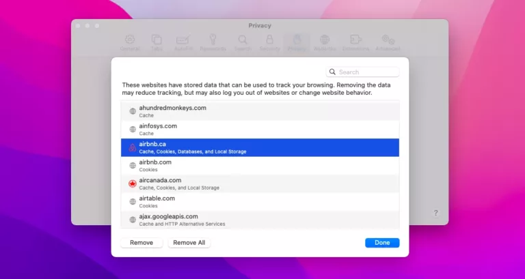Select the ajax.googleapis.com row
Image resolution: width=525 pixels, height=279 pixels.
click(x=260, y=220)
